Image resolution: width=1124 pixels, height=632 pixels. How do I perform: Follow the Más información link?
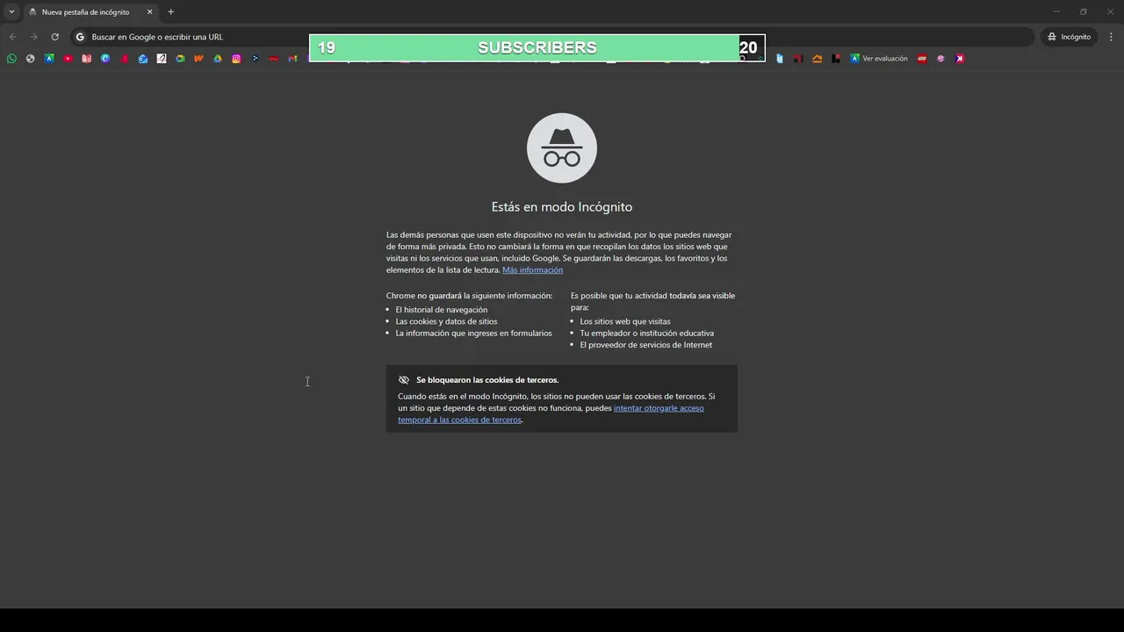click(x=532, y=270)
